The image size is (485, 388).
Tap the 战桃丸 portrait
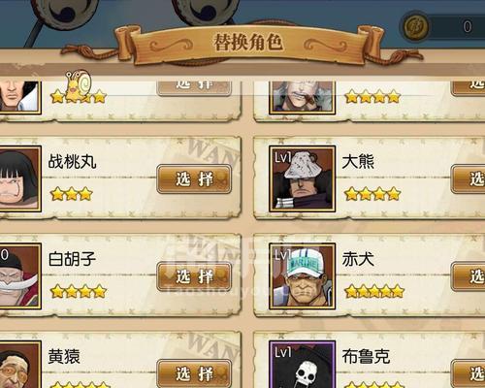[20, 178]
